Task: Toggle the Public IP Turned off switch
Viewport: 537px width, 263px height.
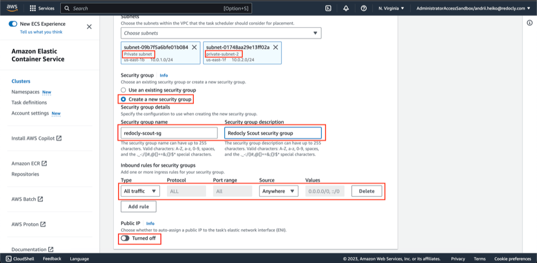Action: point(125,238)
